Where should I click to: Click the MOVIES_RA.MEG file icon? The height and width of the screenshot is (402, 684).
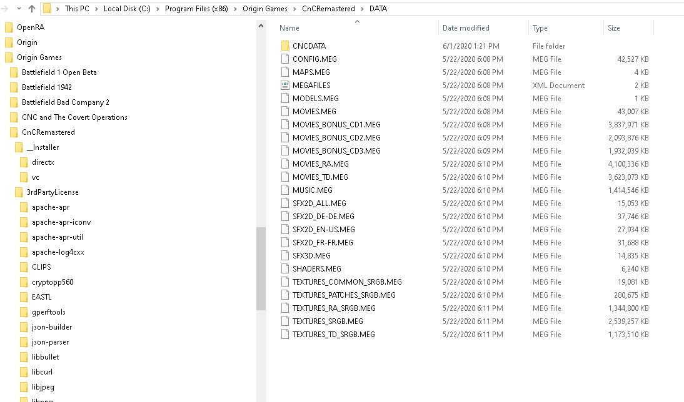285,164
